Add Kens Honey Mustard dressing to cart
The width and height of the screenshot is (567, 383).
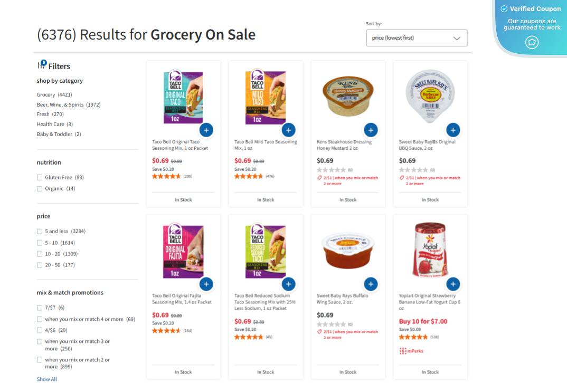(371, 129)
